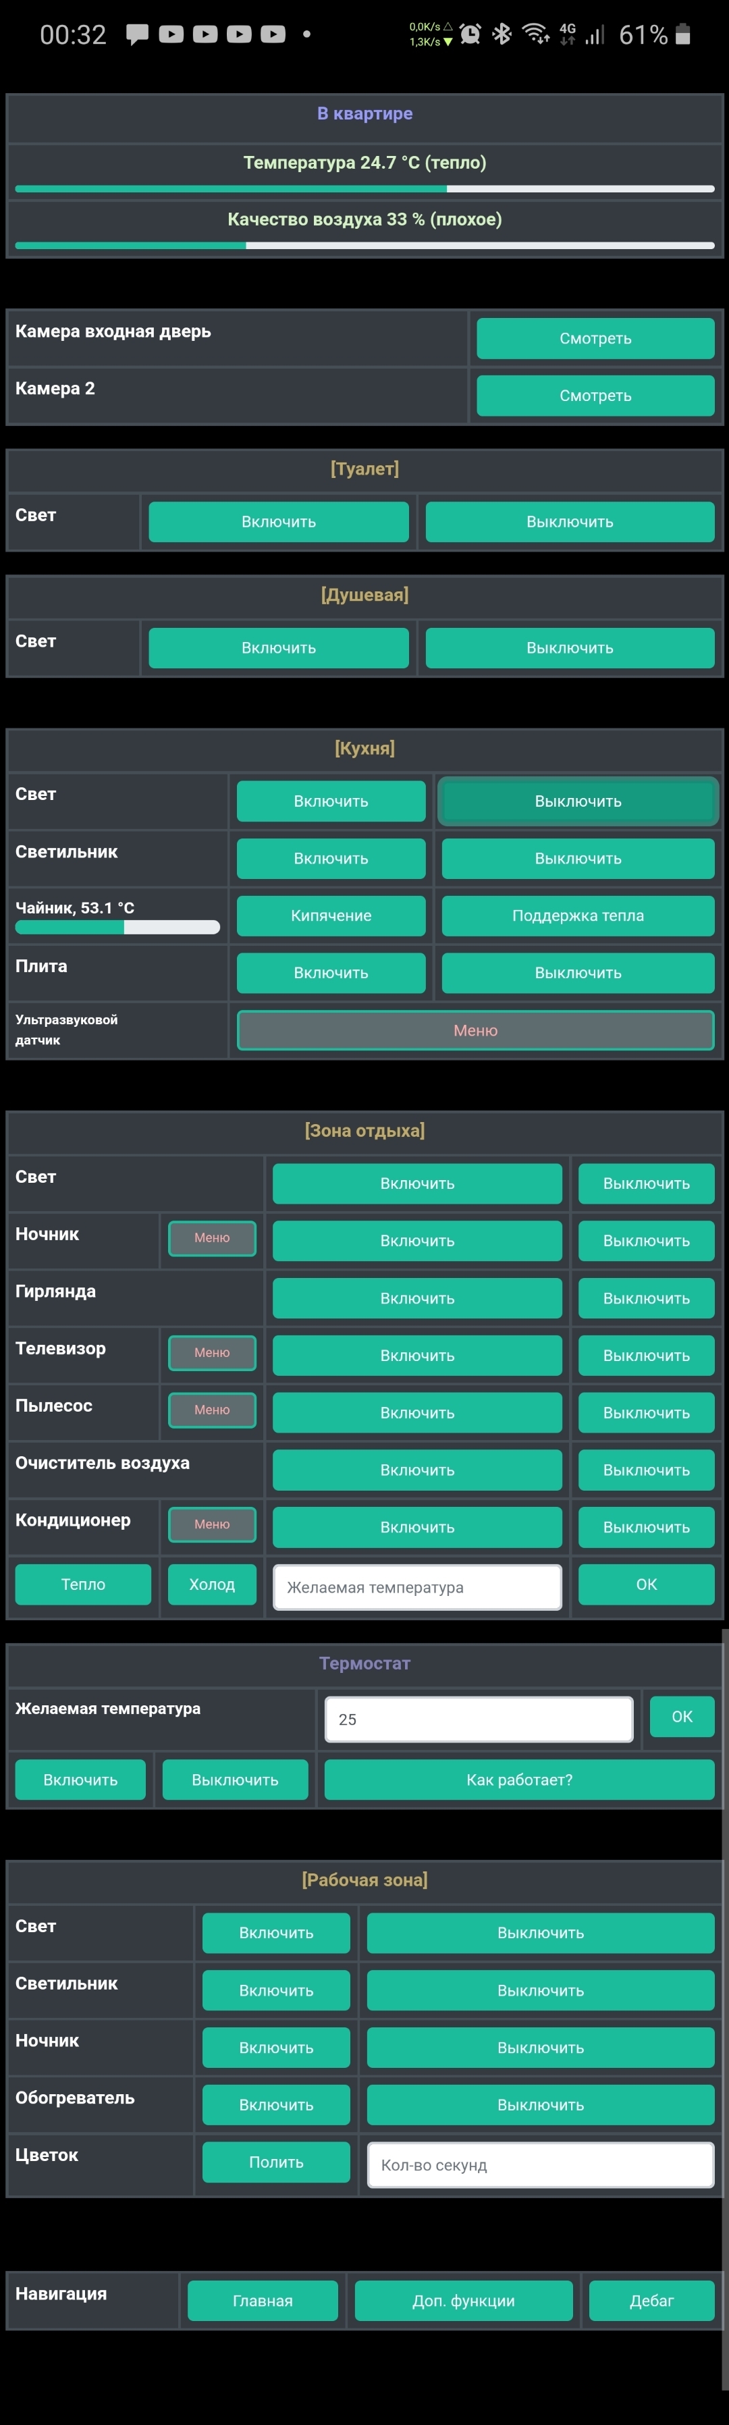Open the Ночник menu in rest zone
This screenshot has height=2425, width=729.
[x=212, y=1238]
